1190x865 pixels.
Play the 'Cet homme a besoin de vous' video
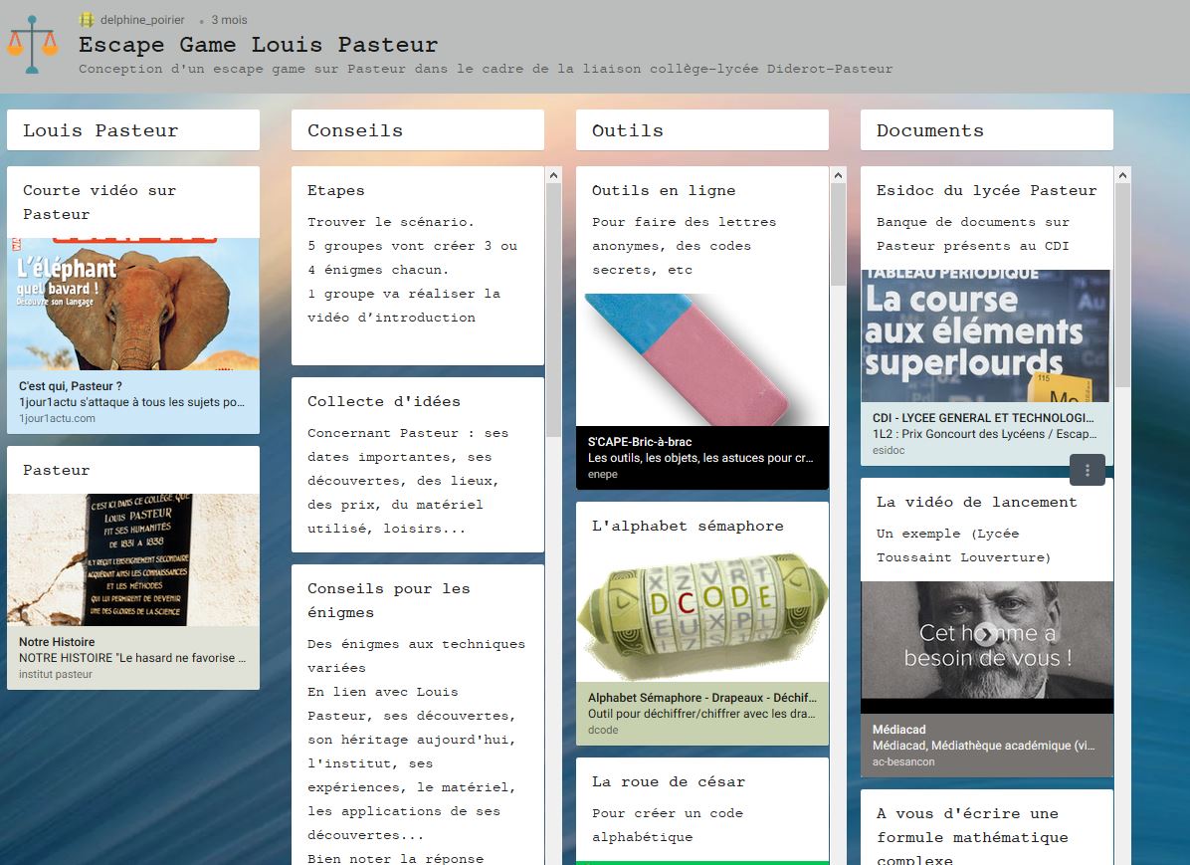[x=986, y=634]
